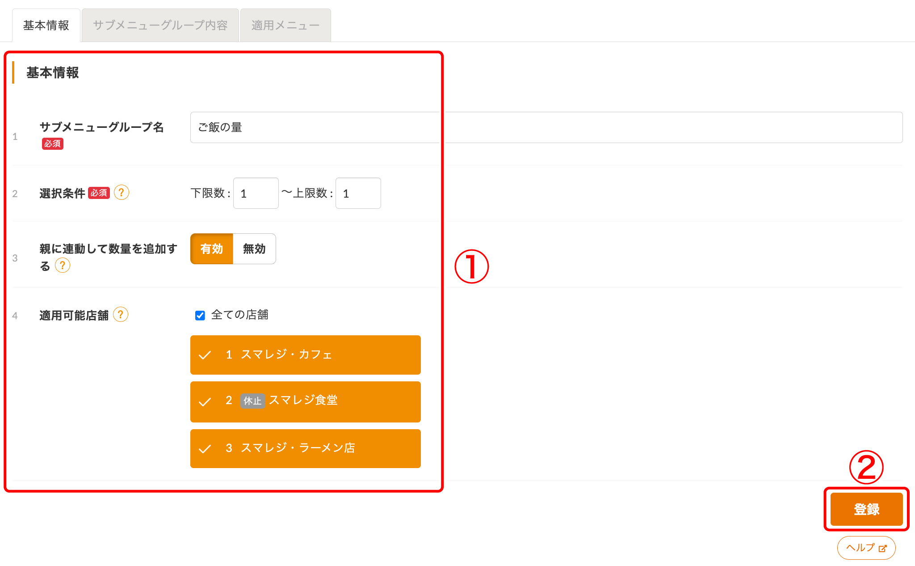Click checkmark on スマレジ・カフェ row
The height and width of the screenshot is (566, 915).
coord(205,355)
